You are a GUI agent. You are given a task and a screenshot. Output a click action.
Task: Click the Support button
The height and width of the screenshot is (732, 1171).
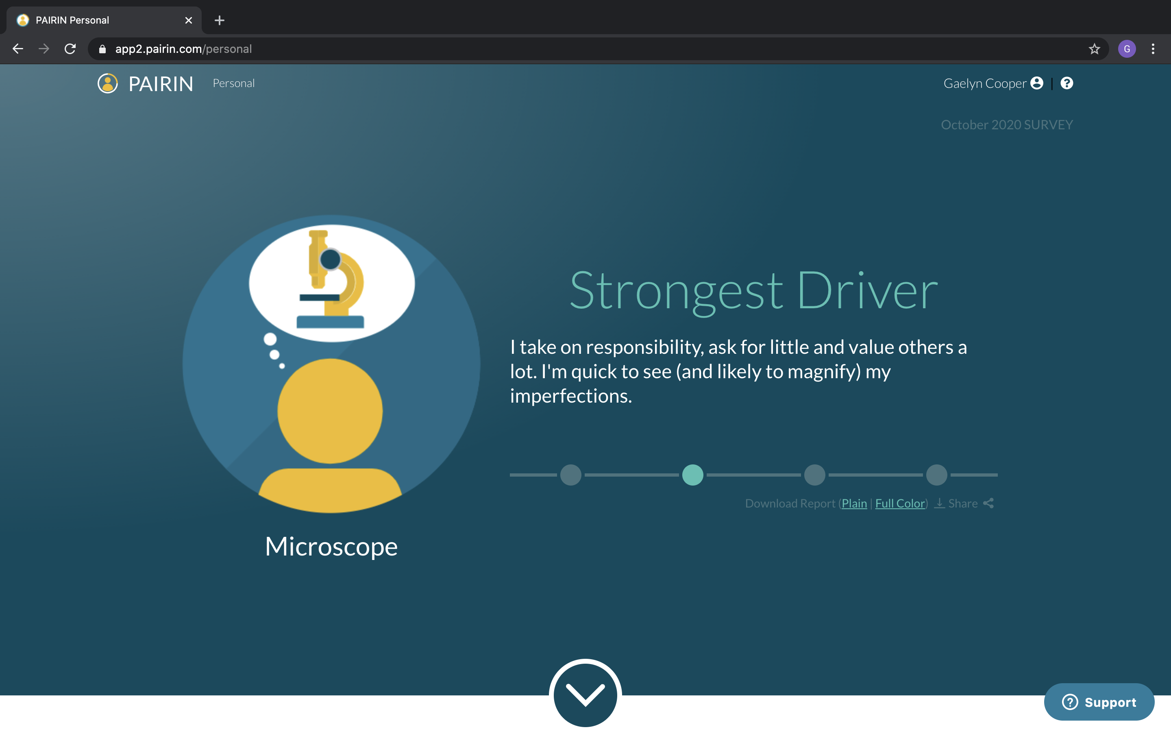pyautogui.click(x=1099, y=702)
